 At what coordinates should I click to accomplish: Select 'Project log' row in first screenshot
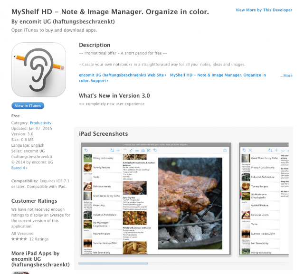pos(102,205)
